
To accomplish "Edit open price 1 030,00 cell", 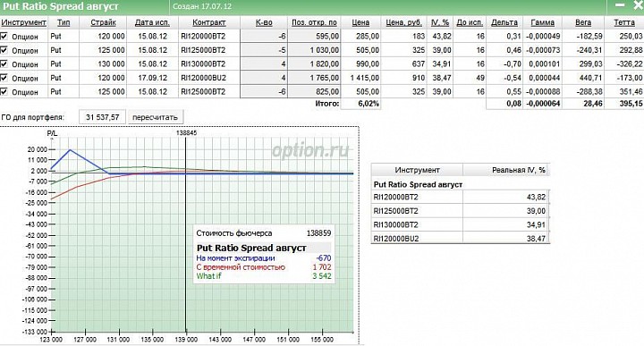I will click(x=314, y=50).
